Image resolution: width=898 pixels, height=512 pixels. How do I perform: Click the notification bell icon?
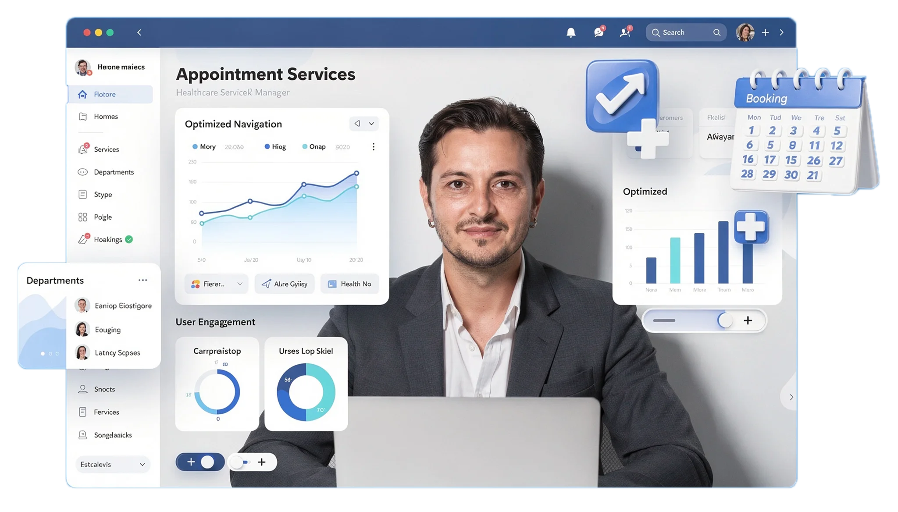point(571,32)
